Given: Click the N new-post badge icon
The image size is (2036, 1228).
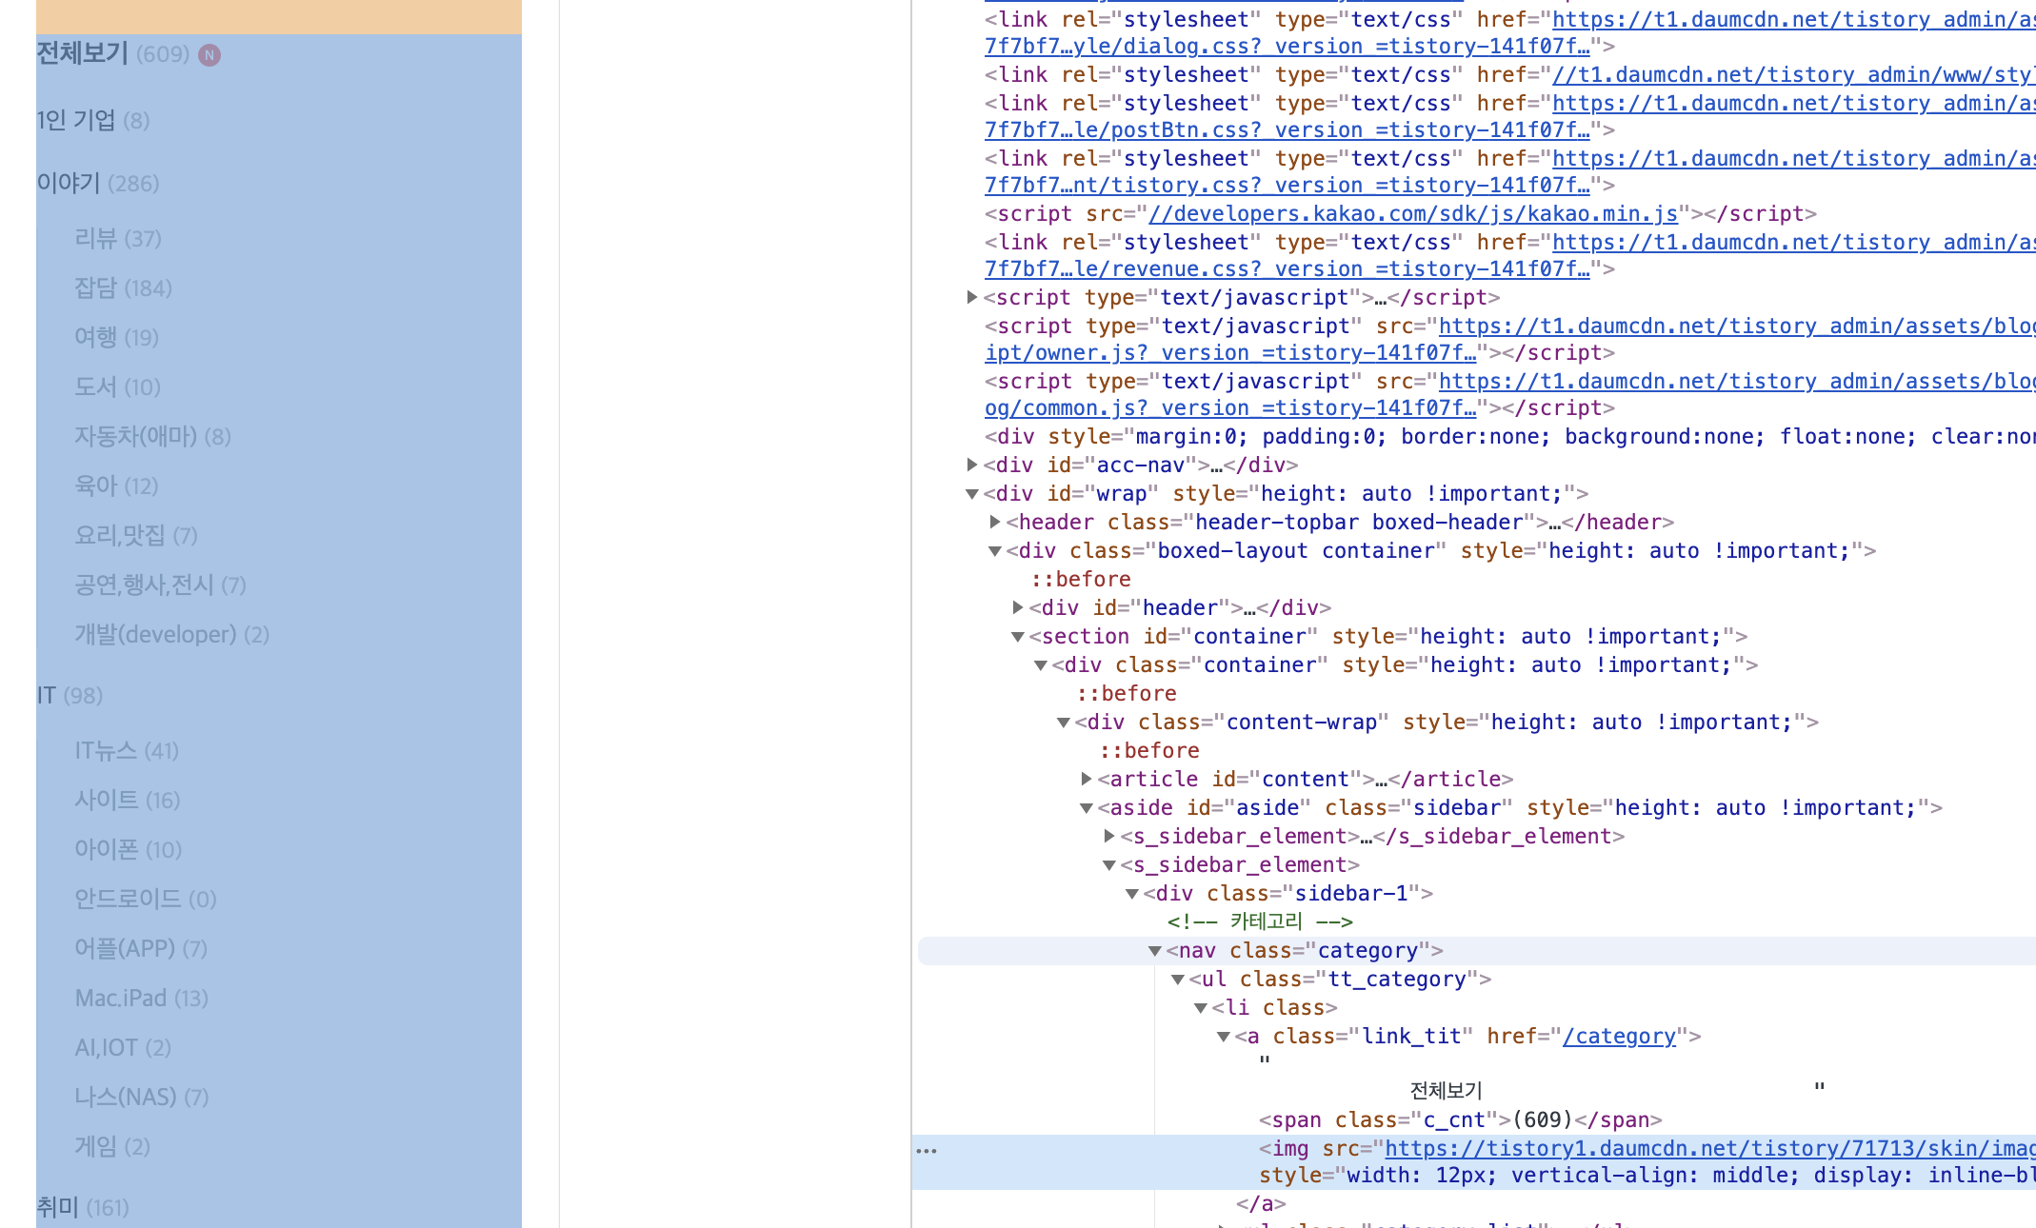Looking at the screenshot, I should pyautogui.click(x=210, y=55).
